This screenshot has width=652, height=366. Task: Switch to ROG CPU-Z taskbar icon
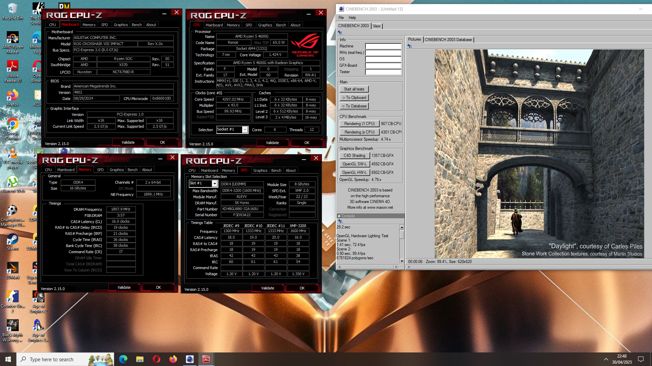pos(206,359)
